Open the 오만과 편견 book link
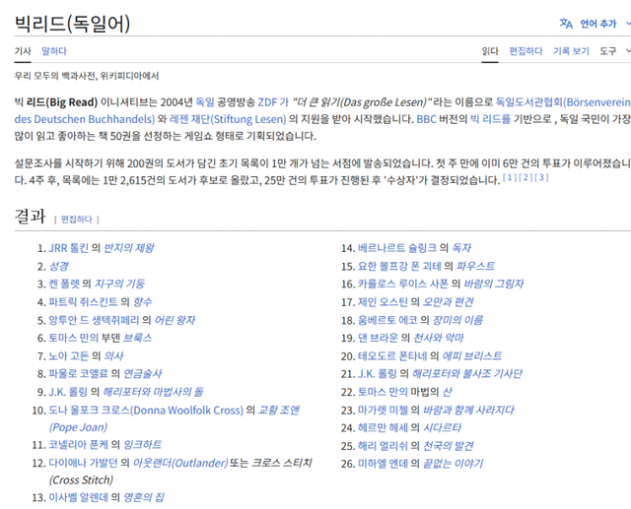The width and height of the screenshot is (631, 509). tap(449, 302)
